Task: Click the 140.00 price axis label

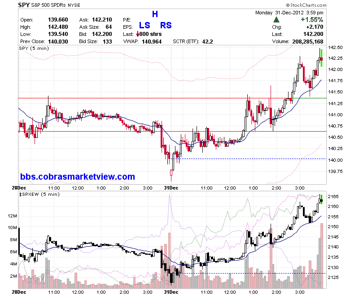Action: point(335,160)
